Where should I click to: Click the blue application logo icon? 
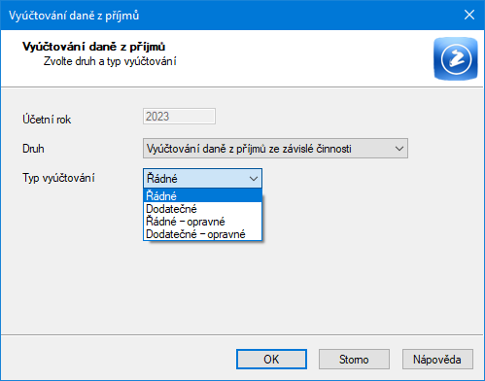click(x=456, y=58)
